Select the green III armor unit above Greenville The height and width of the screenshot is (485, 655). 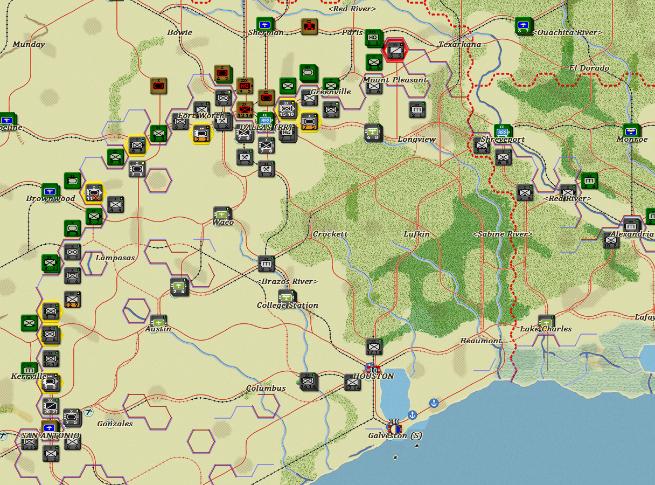point(309,73)
